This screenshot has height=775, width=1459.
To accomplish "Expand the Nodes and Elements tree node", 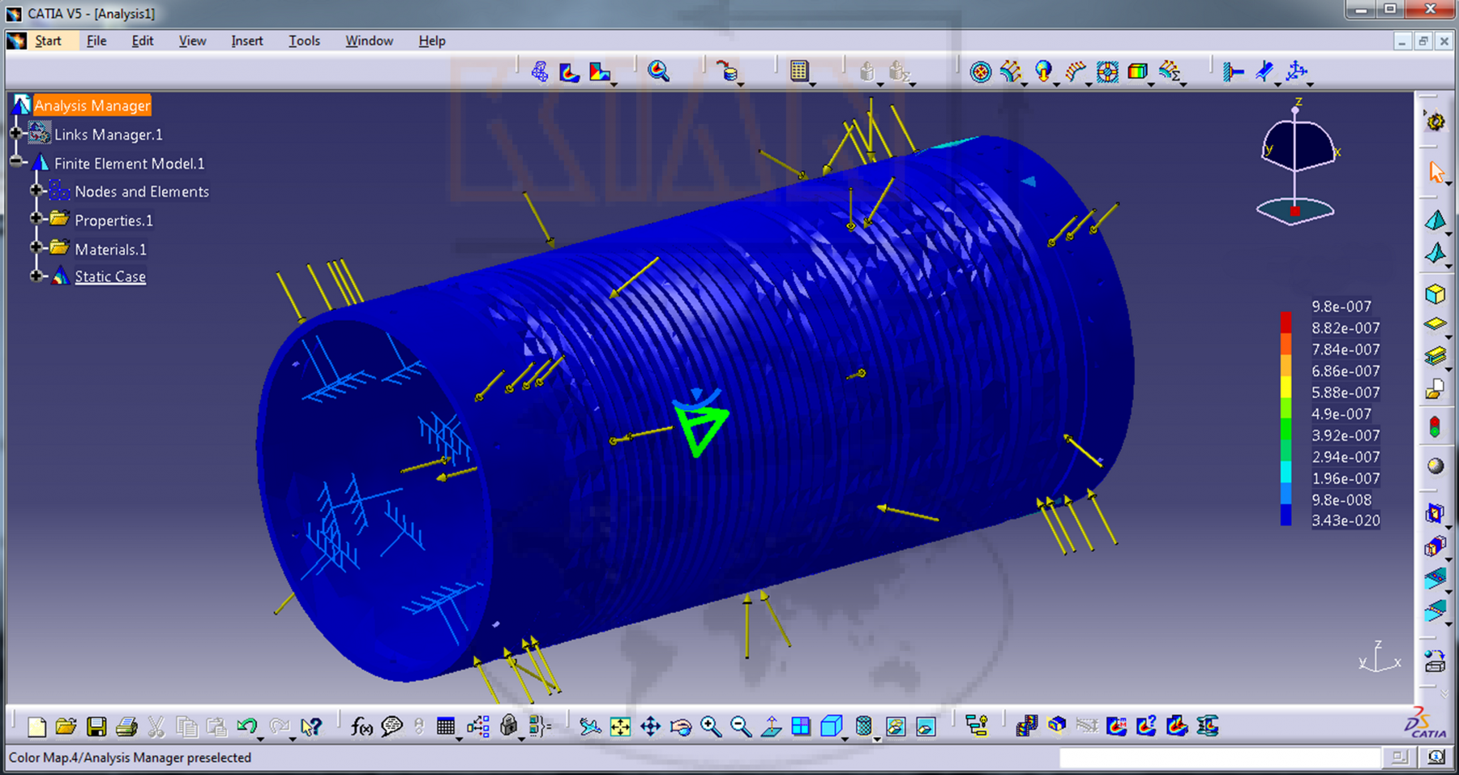I will point(36,191).
